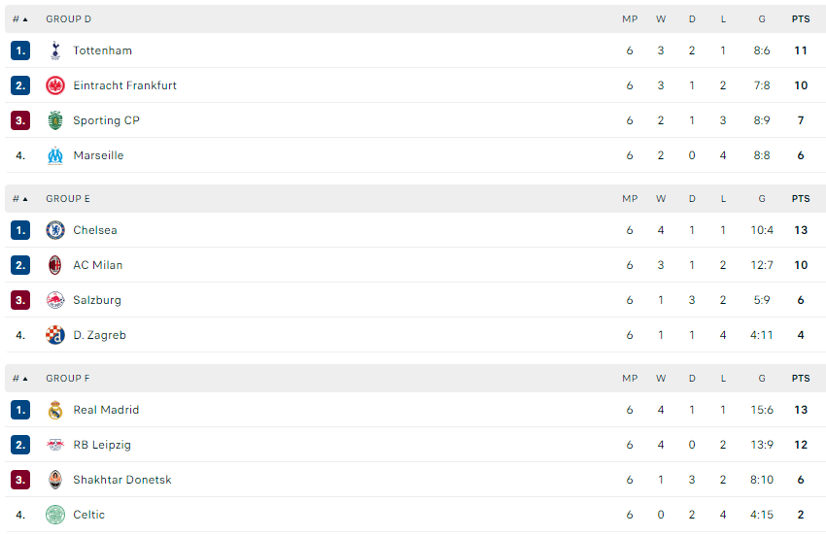This screenshot has height=536, width=826.
Task: Sort Group F by MP column
Action: 630,379
